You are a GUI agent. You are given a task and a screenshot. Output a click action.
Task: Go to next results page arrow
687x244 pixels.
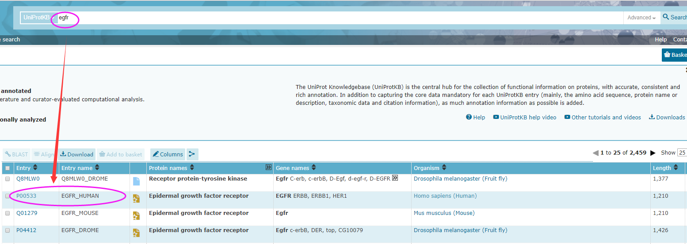[x=653, y=153]
